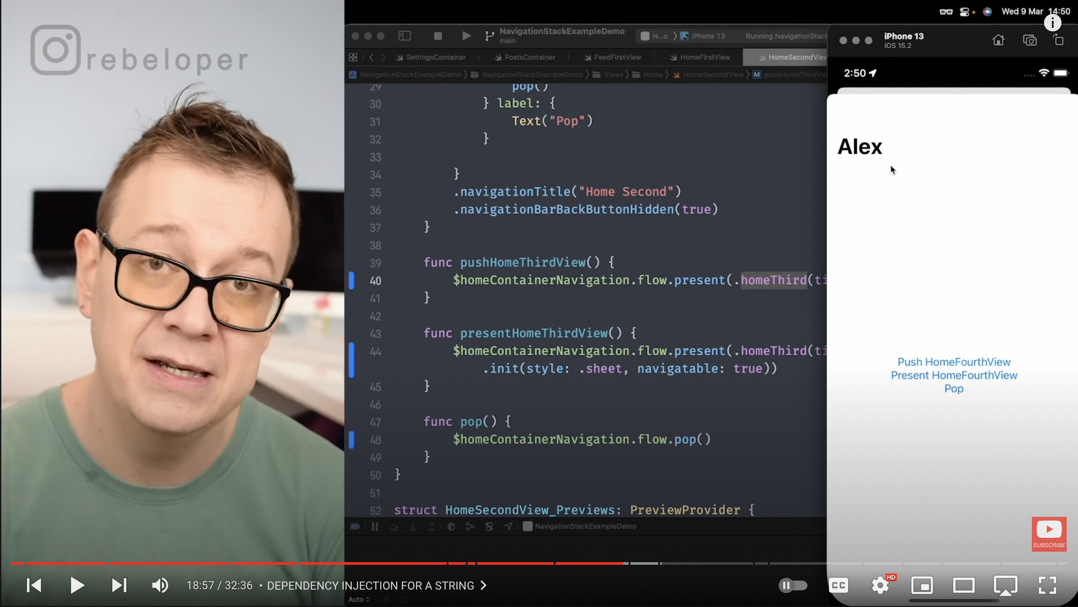Image resolution: width=1078 pixels, height=607 pixels.
Task: Play the paused video
Action: tap(77, 585)
